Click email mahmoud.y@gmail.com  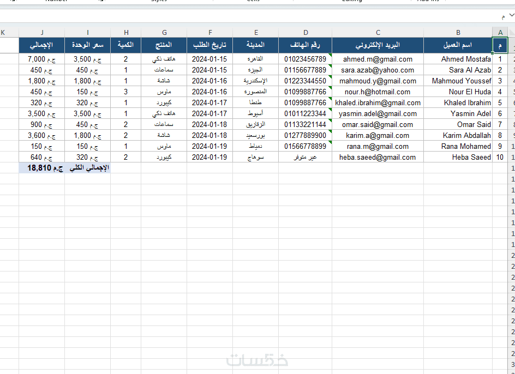(378, 81)
